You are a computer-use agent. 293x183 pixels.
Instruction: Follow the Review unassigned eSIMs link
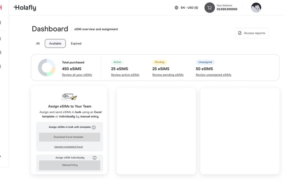tap(214, 75)
